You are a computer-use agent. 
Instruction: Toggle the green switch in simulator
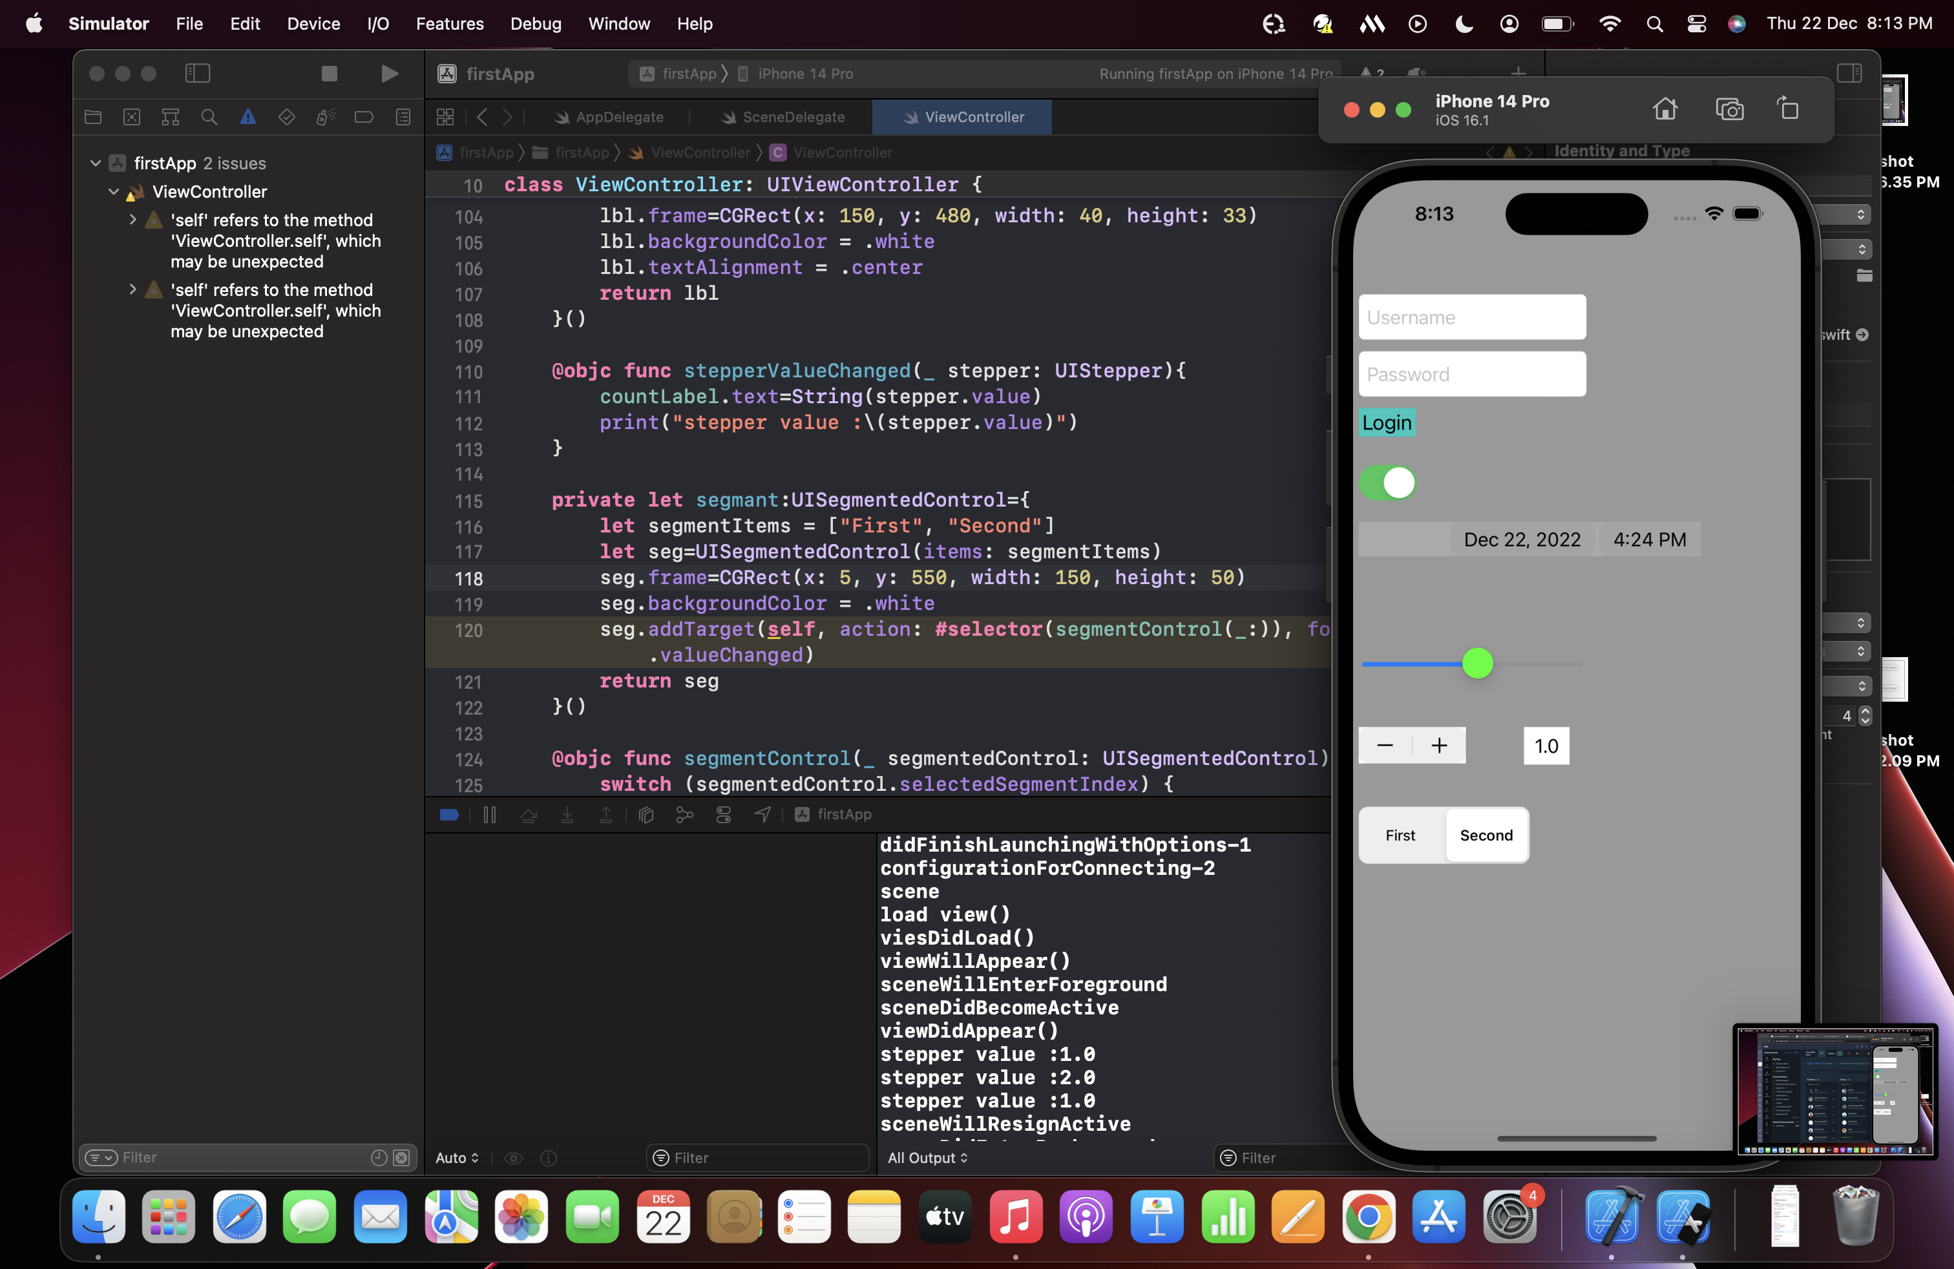[x=1387, y=483]
